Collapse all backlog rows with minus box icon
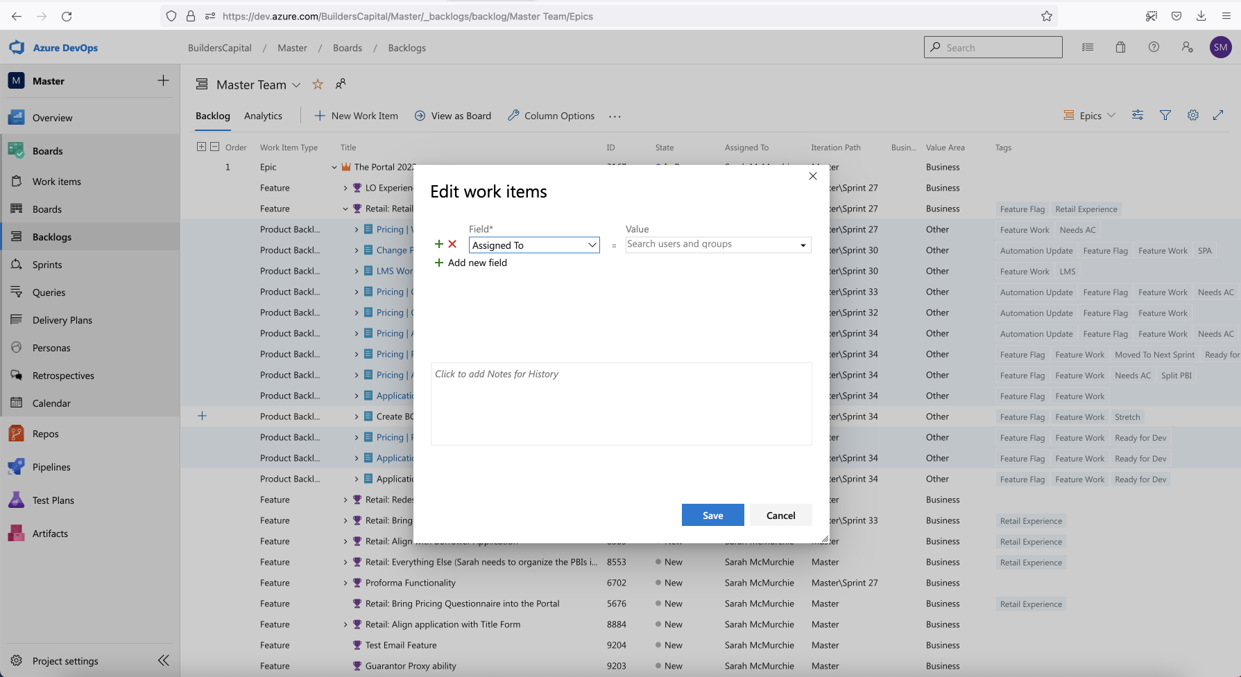Screen dimensions: 1241x677 pyautogui.click(x=215, y=147)
